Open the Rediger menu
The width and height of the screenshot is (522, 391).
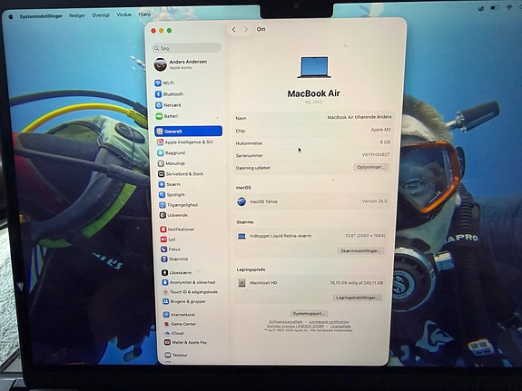click(77, 15)
